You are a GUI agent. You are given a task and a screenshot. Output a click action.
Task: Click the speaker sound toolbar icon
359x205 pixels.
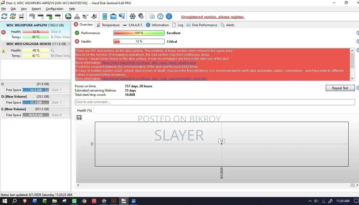pos(141,17)
